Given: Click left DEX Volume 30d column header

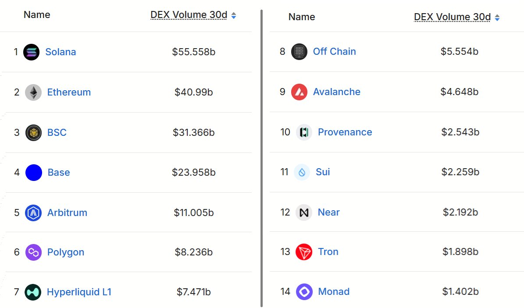Looking at the screenshot, I should tap(189, 15).
